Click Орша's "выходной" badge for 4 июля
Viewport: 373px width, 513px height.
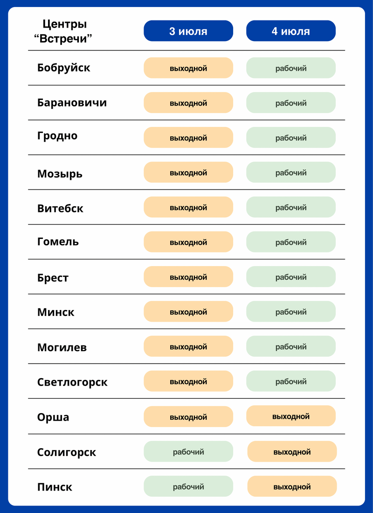click(x=290, y=416)
